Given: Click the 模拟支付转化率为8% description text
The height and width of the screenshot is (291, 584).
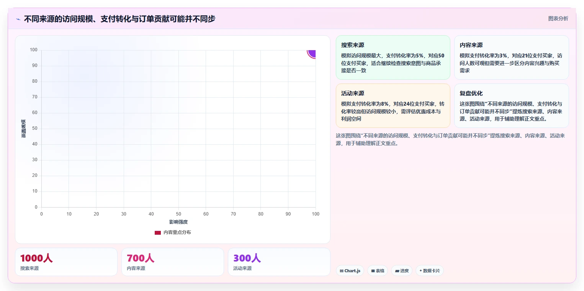Looking at the screenshot, I should tap(393, 111).
